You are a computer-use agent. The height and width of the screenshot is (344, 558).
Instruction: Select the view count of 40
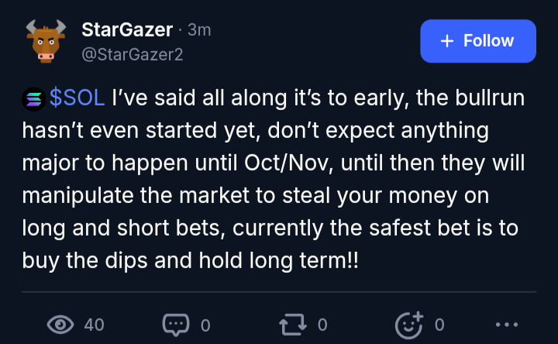pyautogui.click(x=94, y=325)
